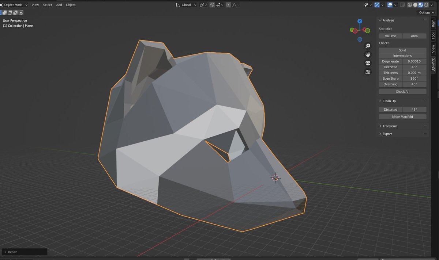Viewport: 439px width, 260px height.
Task: Open the shading options dropdown arrow
Action: pyautogui.click(x=432, y=5)
